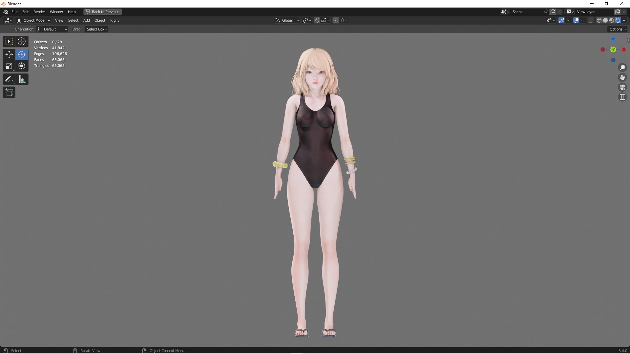Open the File menu
This screenshot has height=354, width=630.
pyautogui.click(x=14, y=12)
